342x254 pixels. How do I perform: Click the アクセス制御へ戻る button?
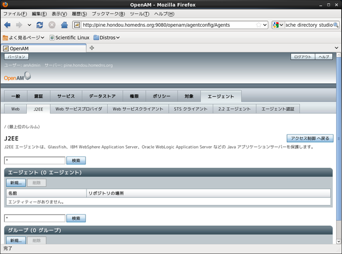pyautogui.click(x=309, y=138)
